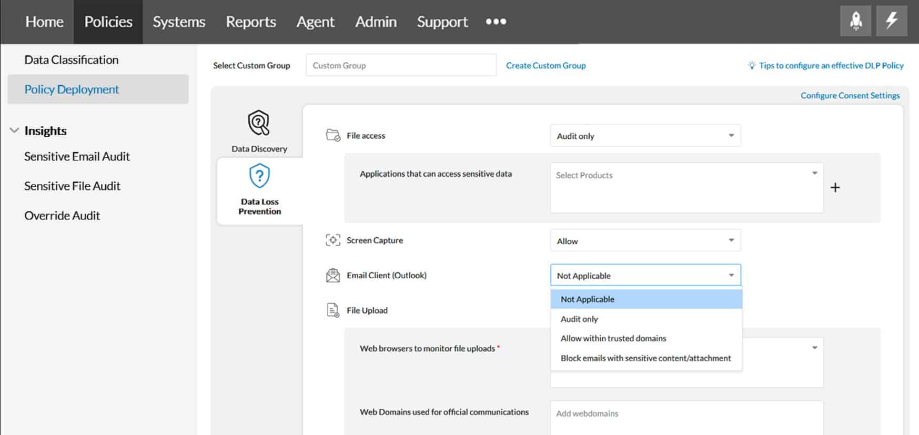This screenshot has height=435, width=919.
Task: Select Policy Deployment in sidebar
Action: (98, 89)
